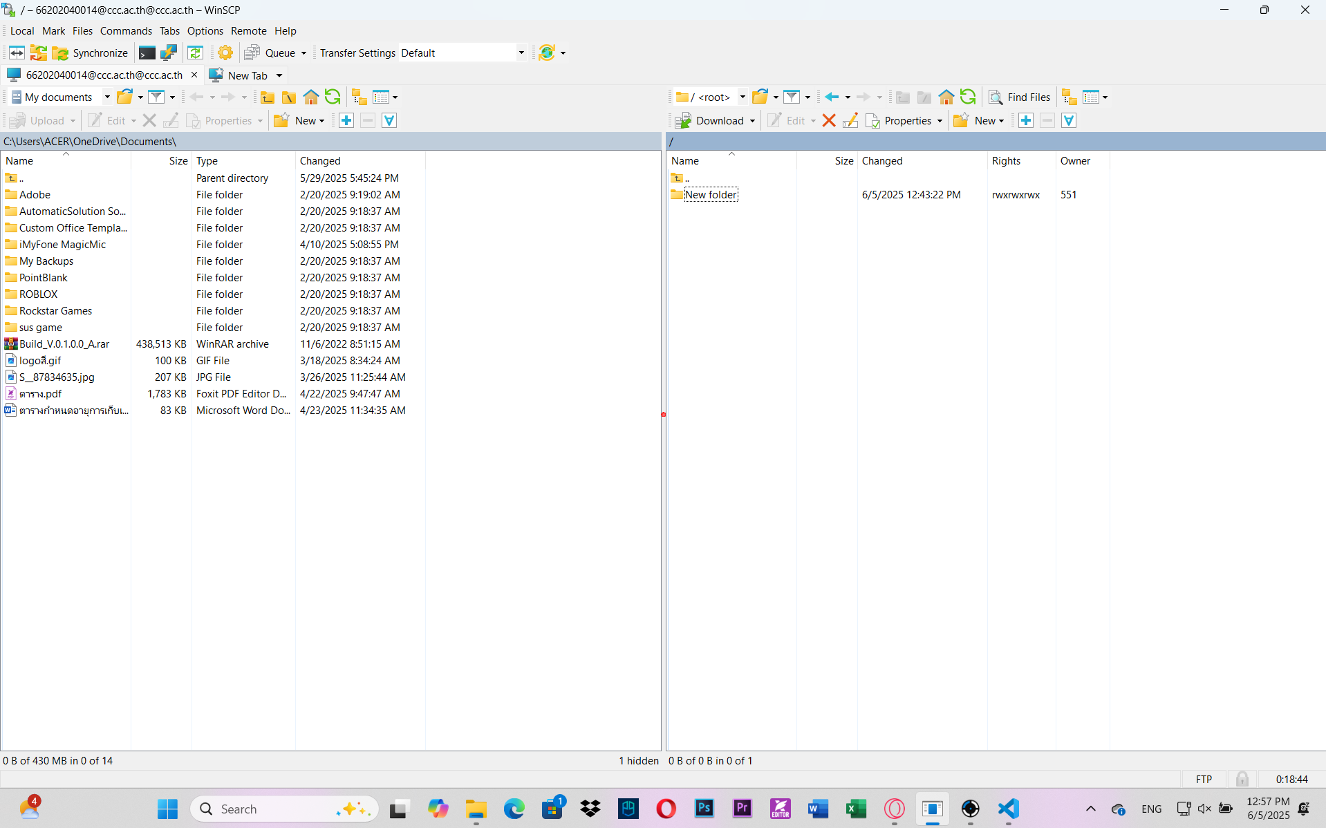Click the local Open Directory folder icon
1326x828 pixels.
click(x=124, y=97)
